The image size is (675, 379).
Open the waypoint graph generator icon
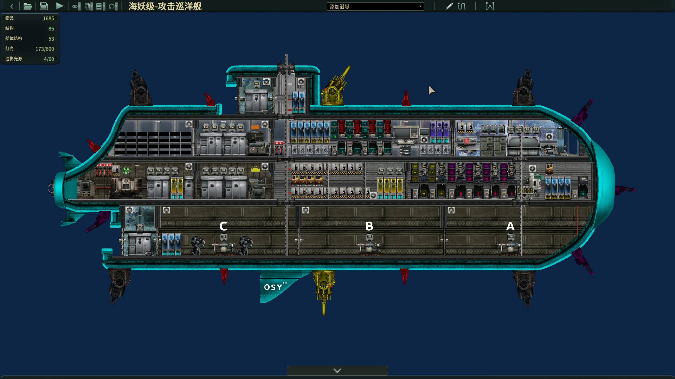click(490, 6)
